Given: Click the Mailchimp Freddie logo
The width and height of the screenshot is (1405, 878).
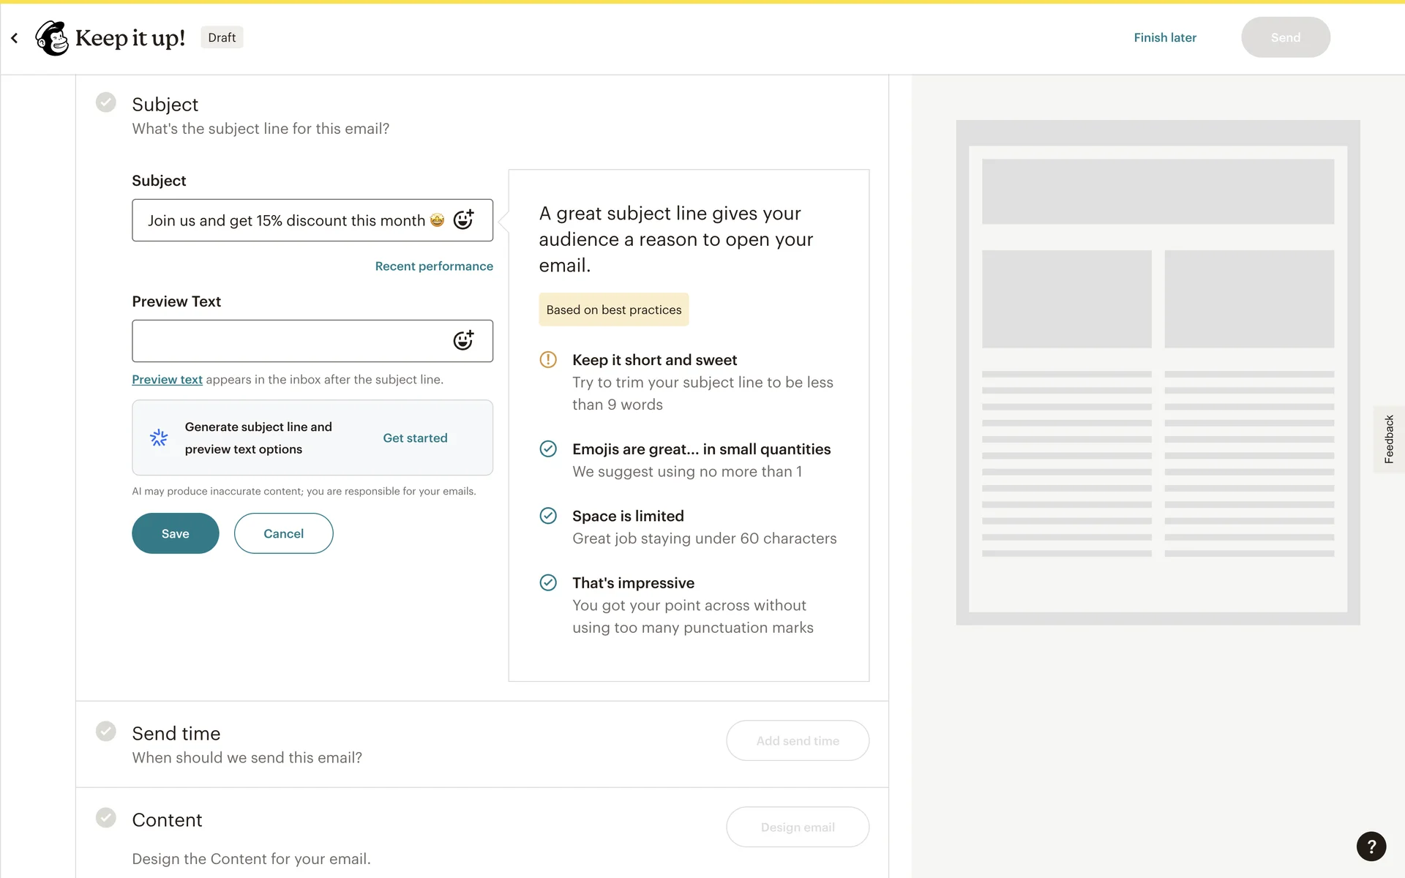Looking at the screenshot, I should pyautogui.click(x=52, y=38).
